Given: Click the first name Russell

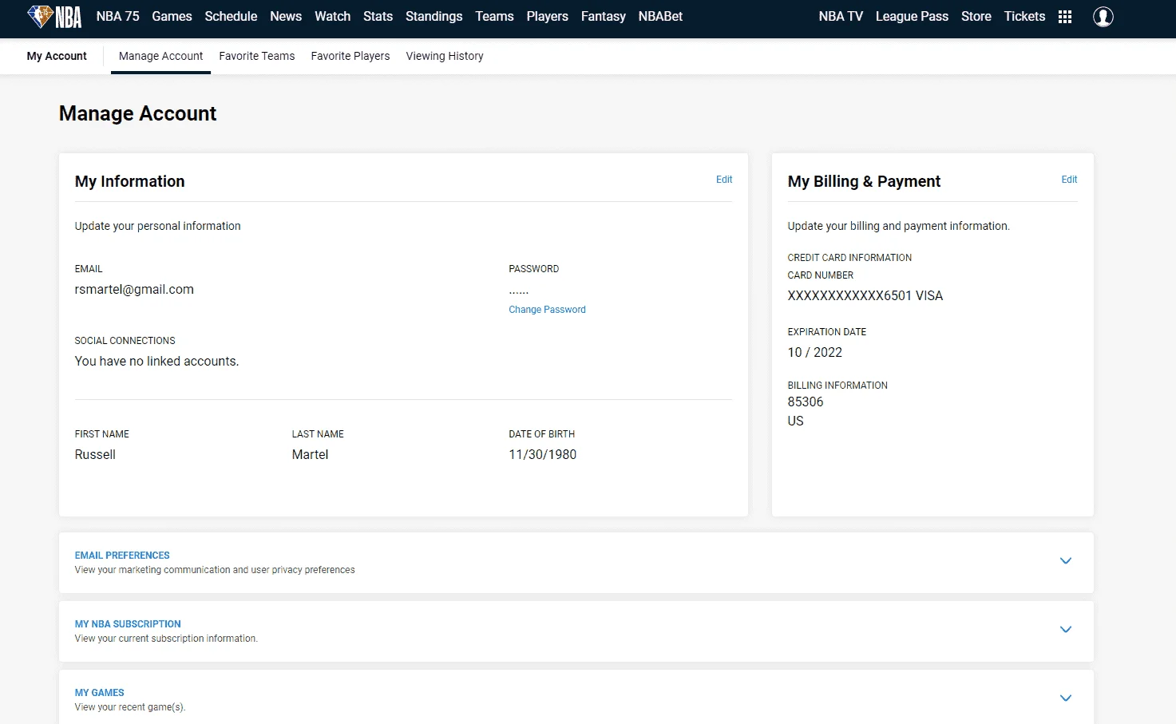Looking at the screenshot, I should click(x=95, y=455).
